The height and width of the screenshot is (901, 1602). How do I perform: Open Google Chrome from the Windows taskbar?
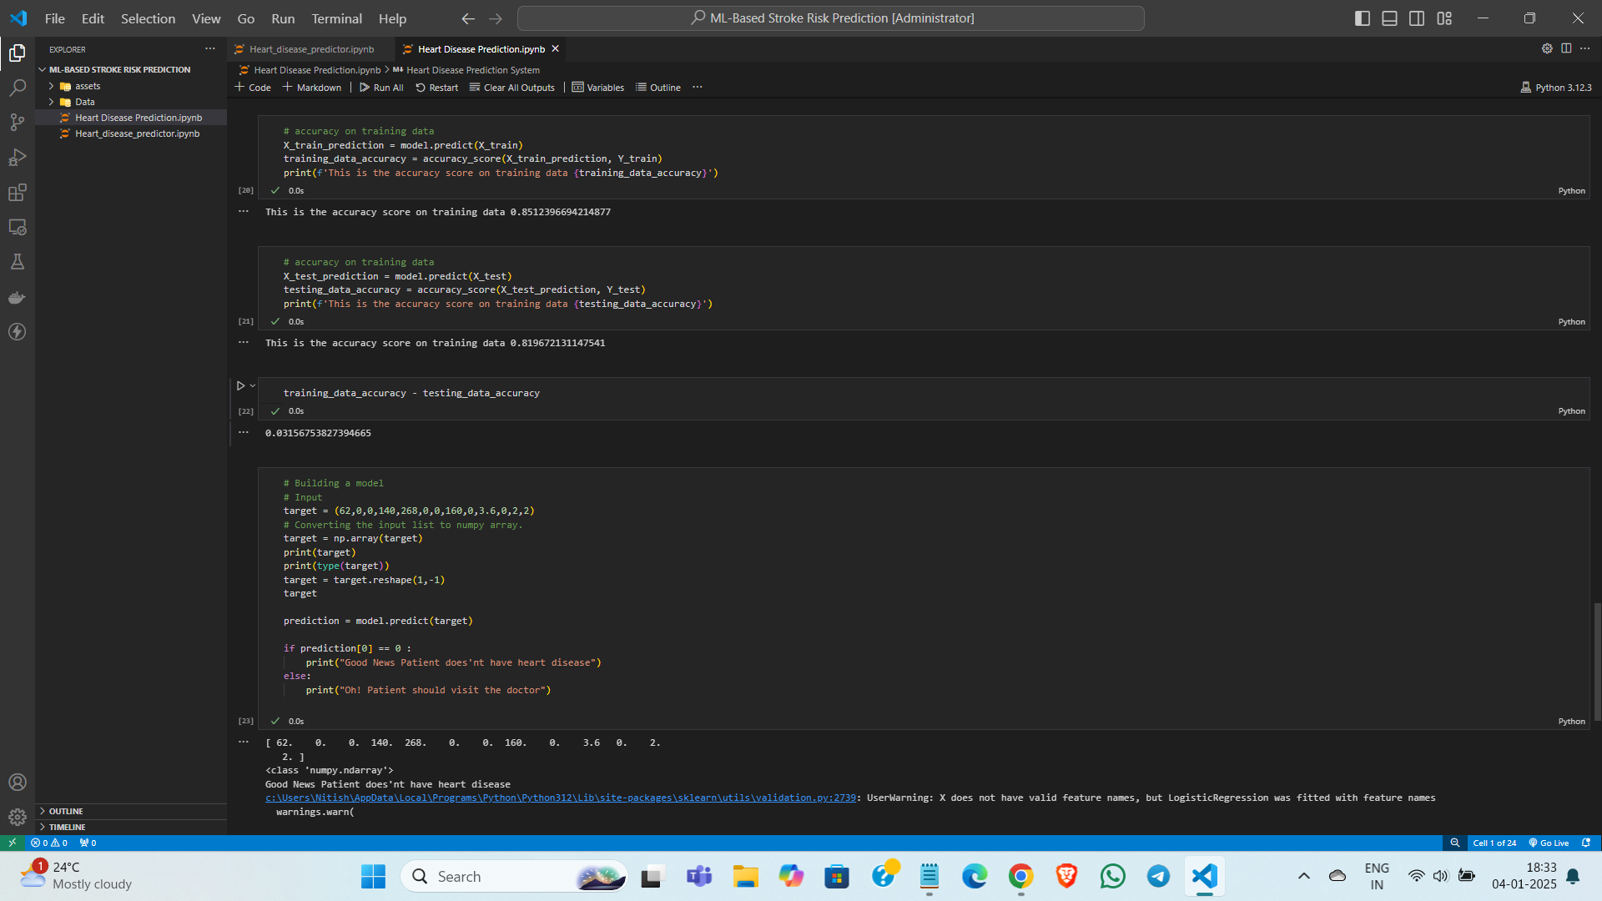click(x=1020, y=877)
